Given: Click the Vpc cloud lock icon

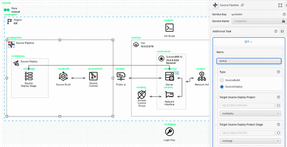Looking at the screenshot, I should (x=136, y=45).
